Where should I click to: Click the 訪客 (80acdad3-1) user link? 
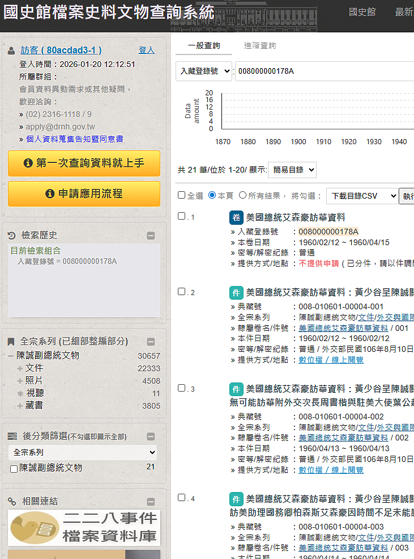coord(61,51)
